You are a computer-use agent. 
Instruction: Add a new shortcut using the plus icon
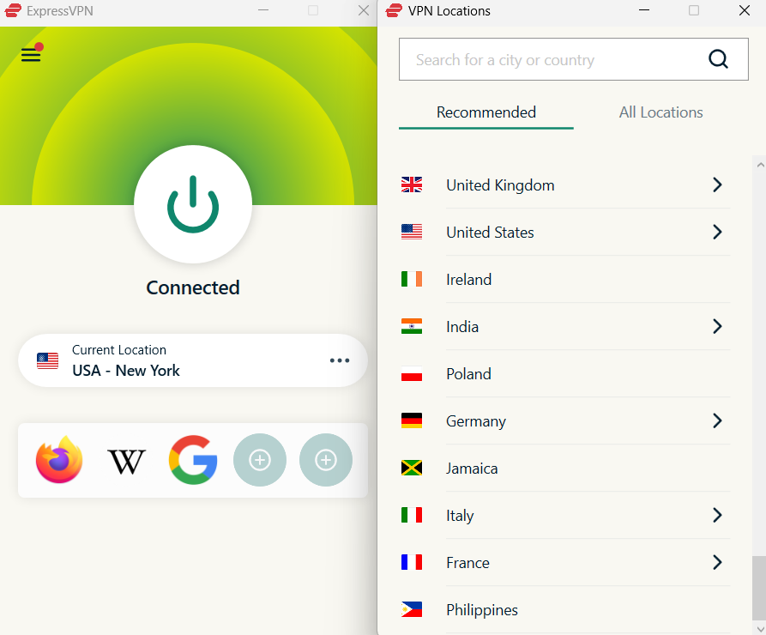[x=259, y=460]
